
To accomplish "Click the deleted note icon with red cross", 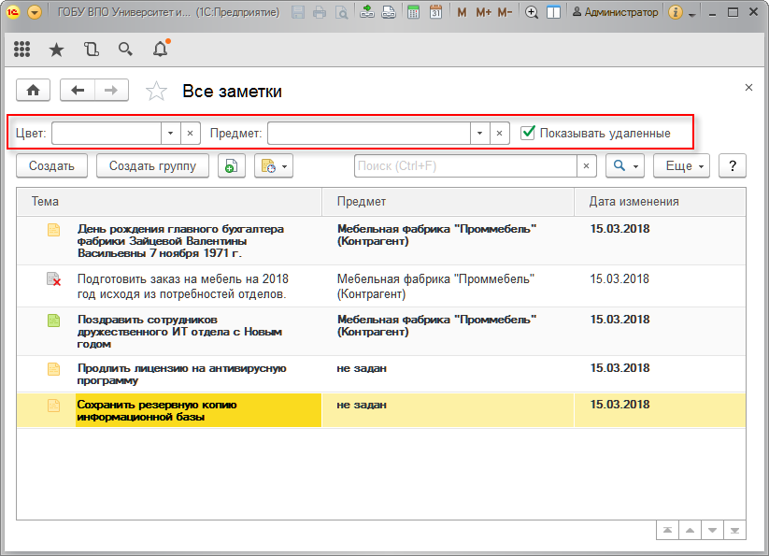I will pyautogui.click(x=53, y=279).
